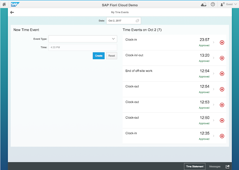Delete the 12:35 Clock-in event
This screenshot has height=170, width=239.
coord(222,136)
